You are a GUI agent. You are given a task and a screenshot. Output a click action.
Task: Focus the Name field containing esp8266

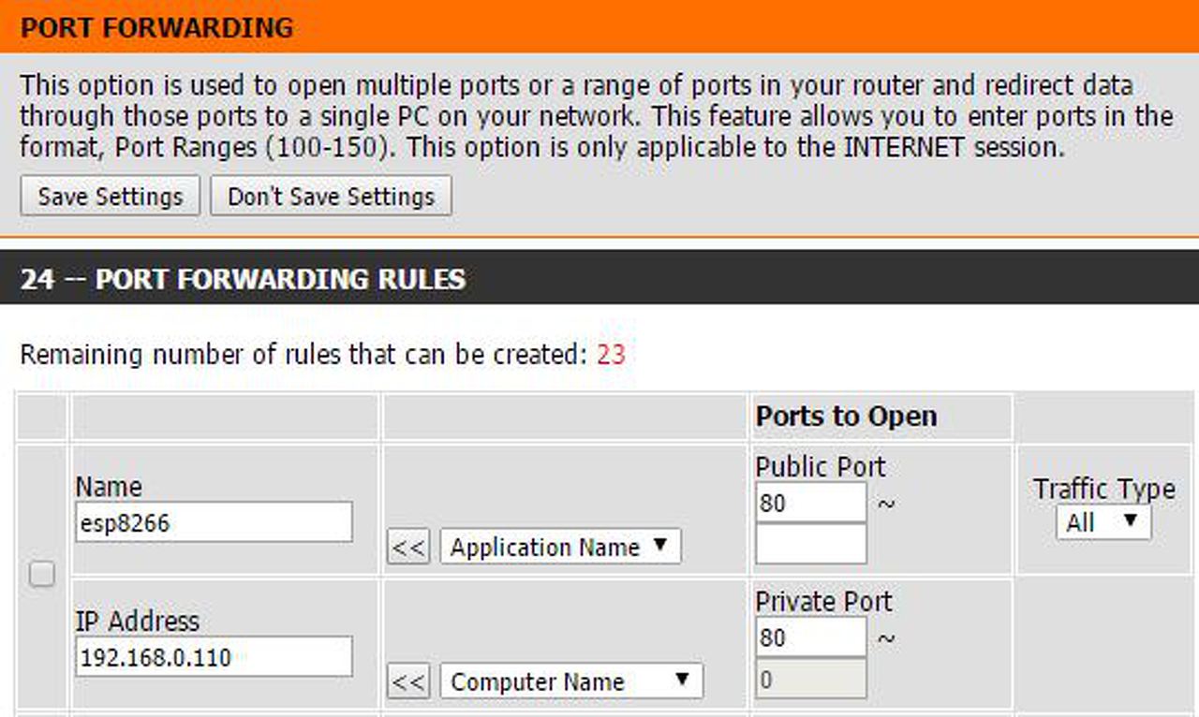pos(214,522)
